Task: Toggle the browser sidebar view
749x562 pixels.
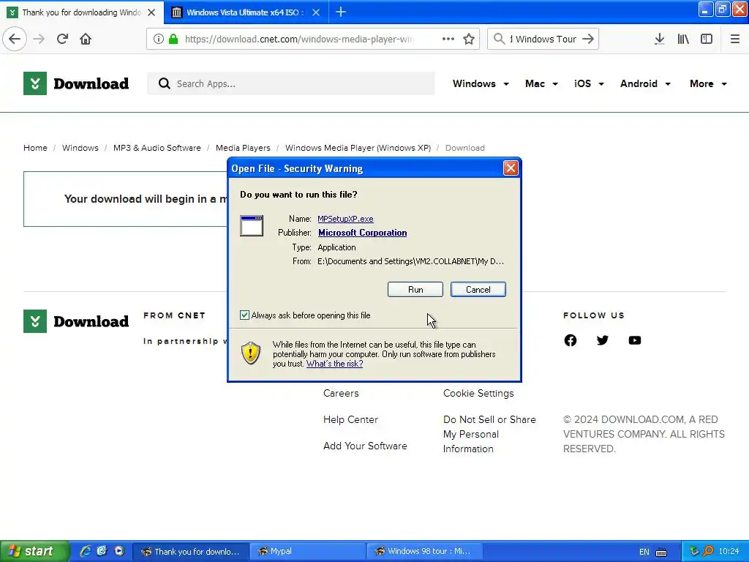Action: (707, 39)
